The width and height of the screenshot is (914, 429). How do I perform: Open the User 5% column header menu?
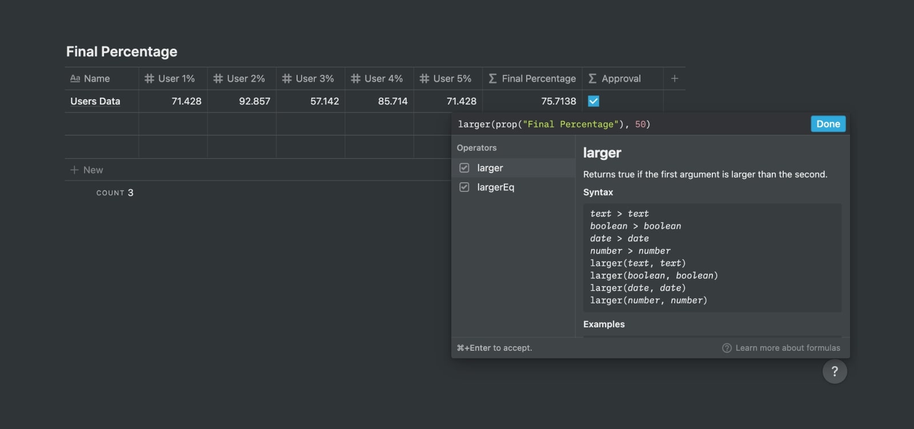coord(448,78)
